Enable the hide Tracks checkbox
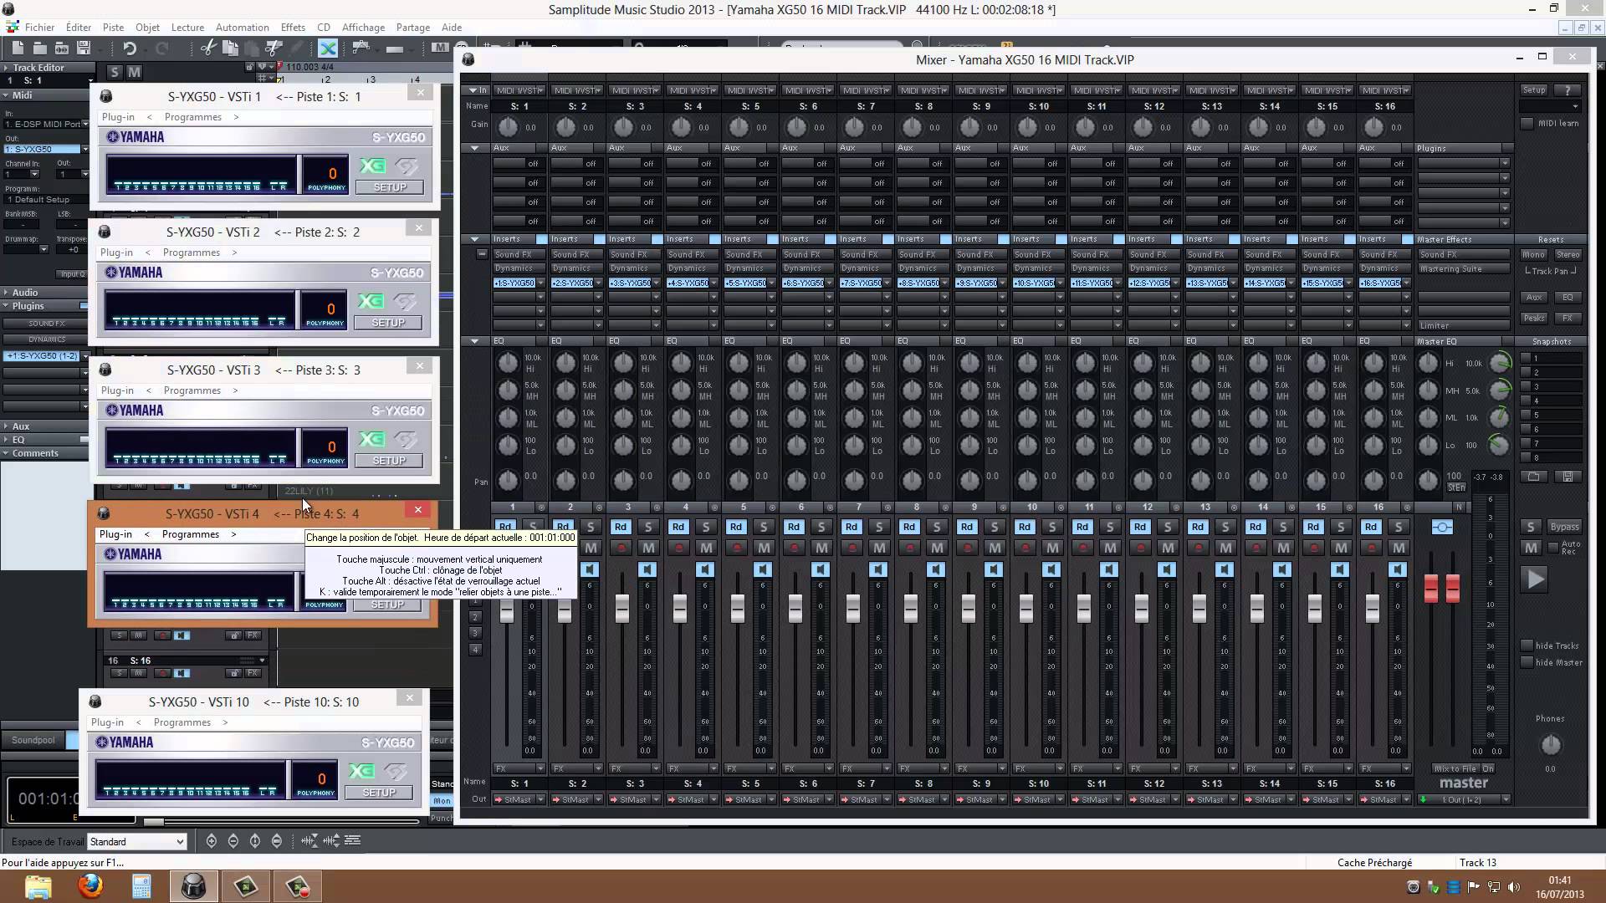Viewport: 1606px width, 903px height. [x=1527, y=645]
